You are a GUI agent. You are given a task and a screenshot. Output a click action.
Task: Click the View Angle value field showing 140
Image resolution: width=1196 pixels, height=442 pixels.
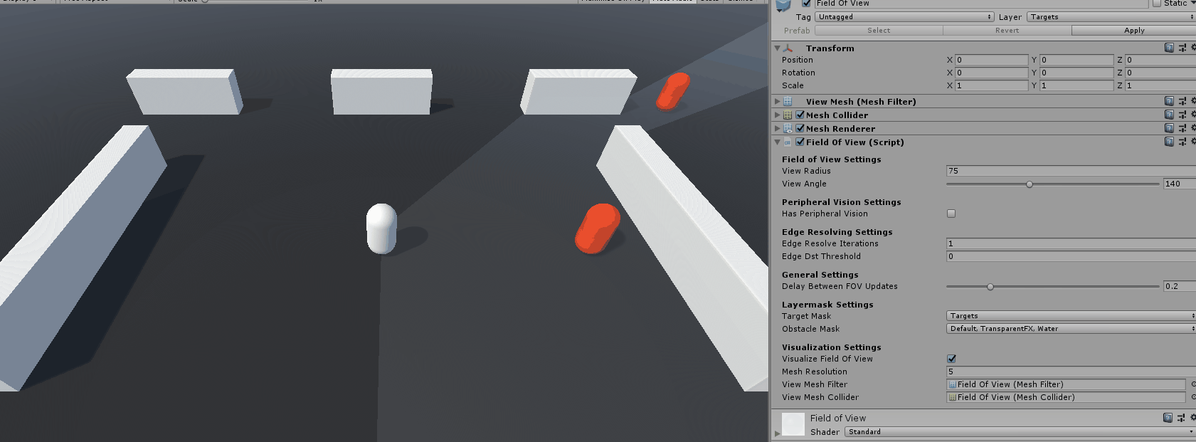tap(1179, 184)
